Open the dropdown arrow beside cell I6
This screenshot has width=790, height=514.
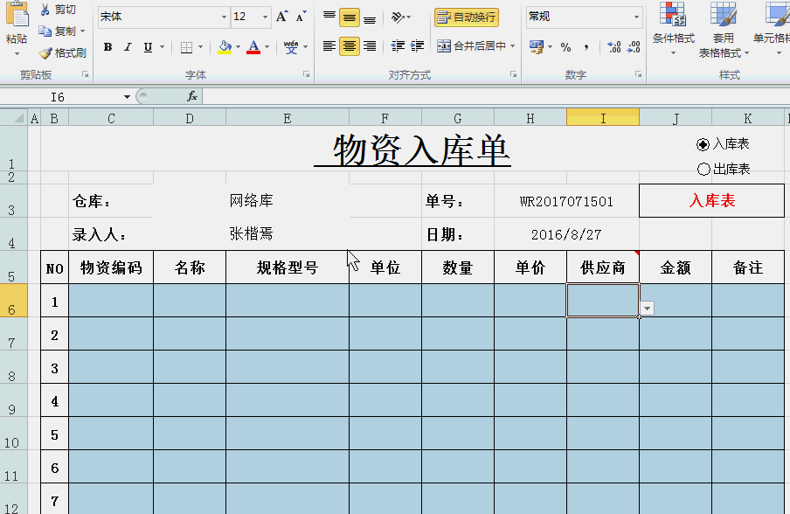tap(647, 308)
